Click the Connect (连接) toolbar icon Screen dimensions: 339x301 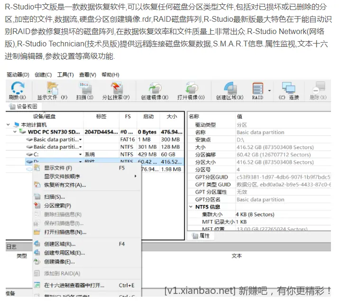289,90
